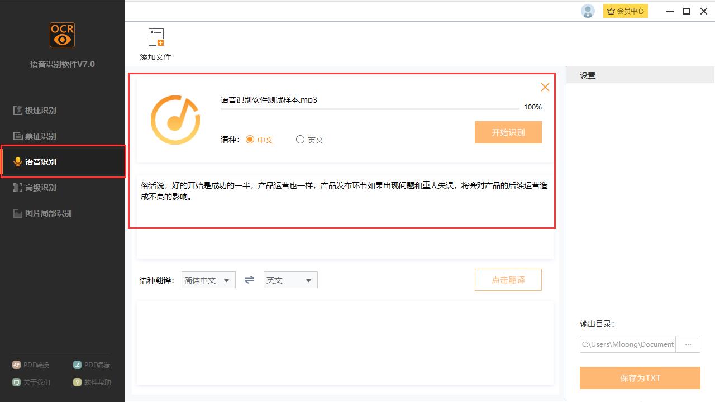Open the 英文 target language dropdown
The width and height of the screenshot is (715, 402).
(290, 280)
